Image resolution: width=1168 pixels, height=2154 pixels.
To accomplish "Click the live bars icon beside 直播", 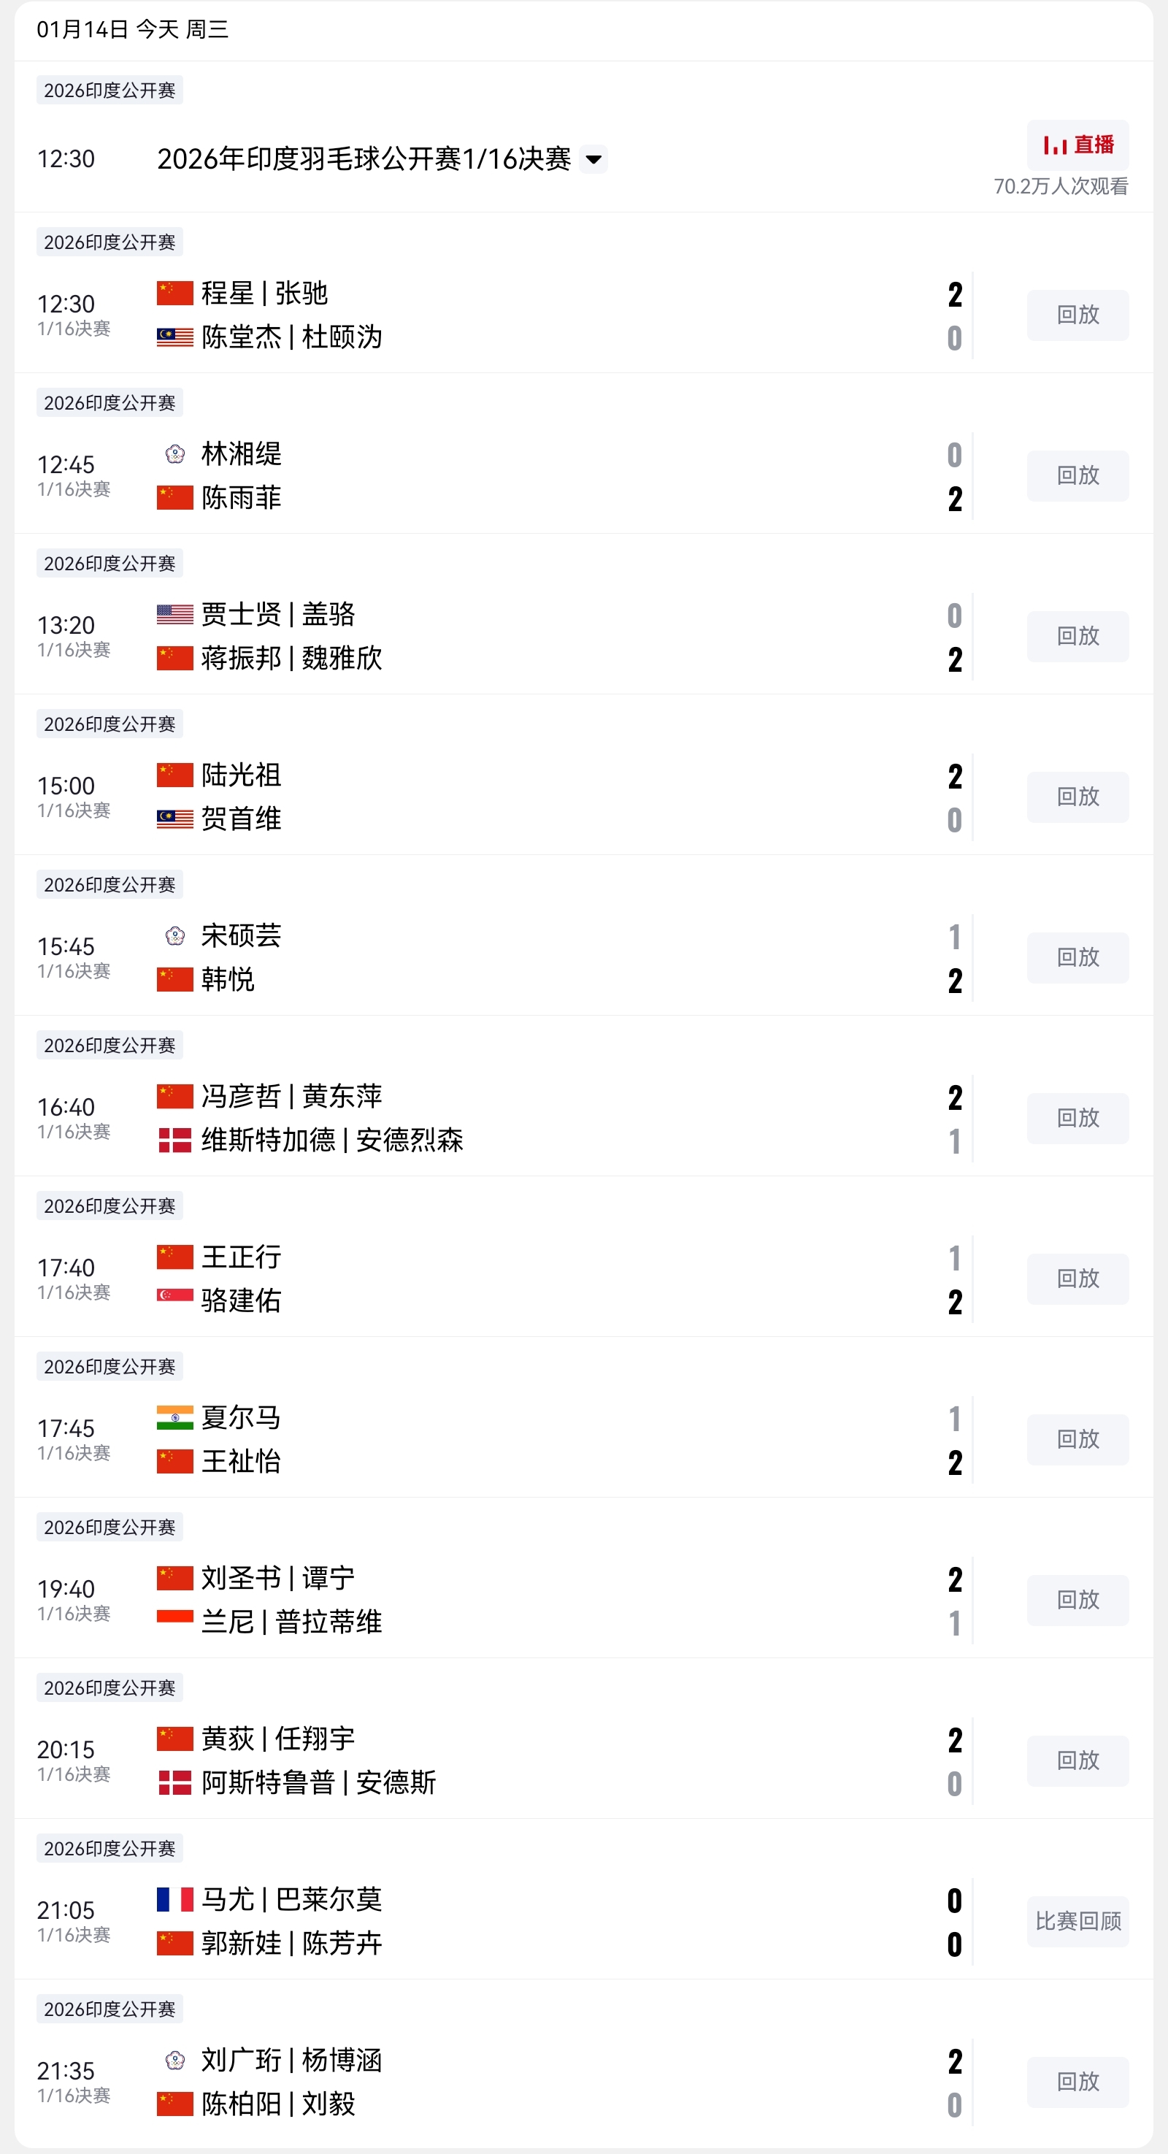I will click(1054, 145).
